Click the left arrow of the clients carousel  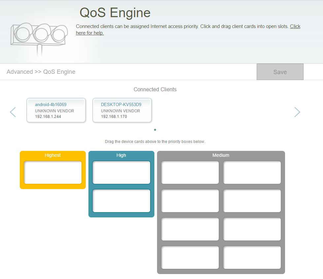[x=13, y=112]
